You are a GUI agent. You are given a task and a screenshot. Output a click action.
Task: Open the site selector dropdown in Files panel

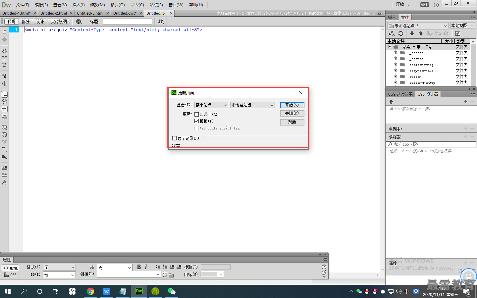418,25
